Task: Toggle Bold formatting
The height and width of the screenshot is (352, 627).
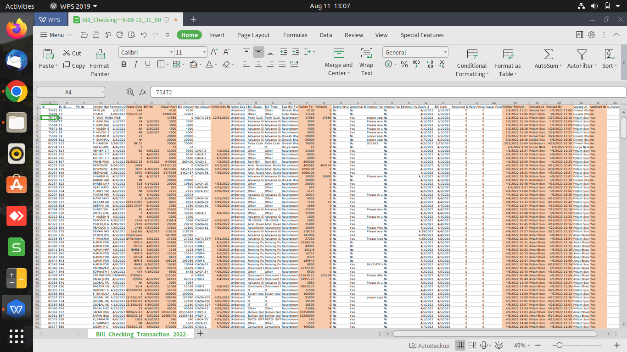Action: point(124,64)
